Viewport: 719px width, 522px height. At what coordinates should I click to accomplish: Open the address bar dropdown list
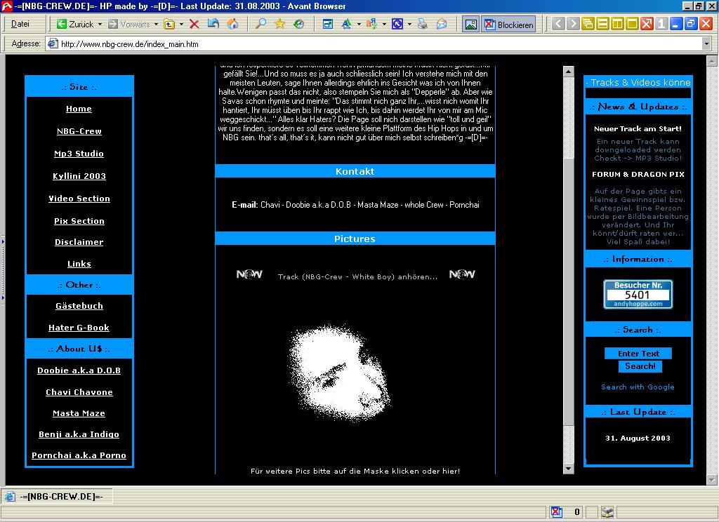[x=706, y=43]
